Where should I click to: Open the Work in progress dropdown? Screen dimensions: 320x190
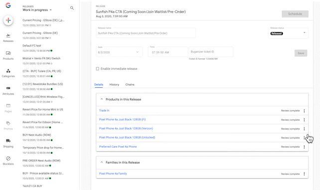37,10
